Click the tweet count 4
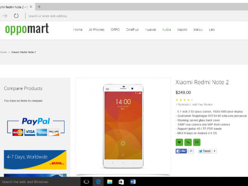This screenshot has height=186, width=248. click(215, 151)
